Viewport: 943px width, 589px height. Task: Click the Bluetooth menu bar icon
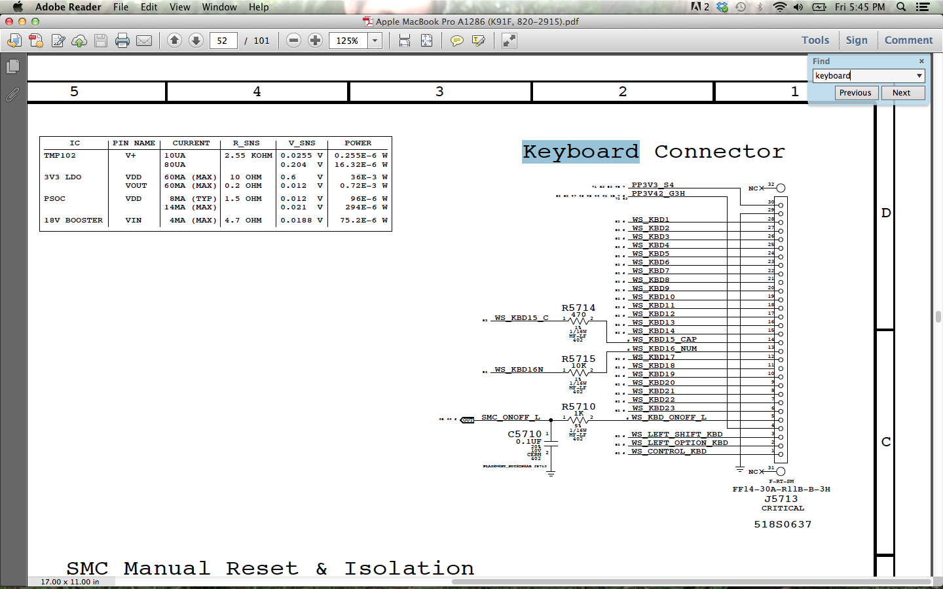760,7
